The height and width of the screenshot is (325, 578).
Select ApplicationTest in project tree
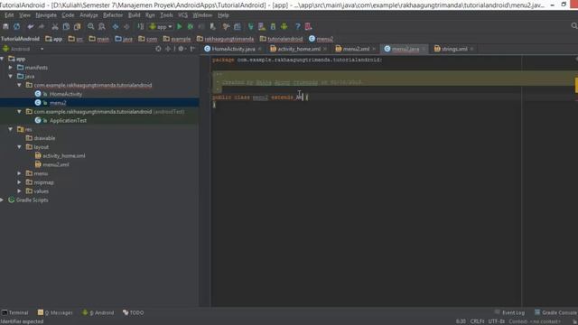click(x=68, y=120)
